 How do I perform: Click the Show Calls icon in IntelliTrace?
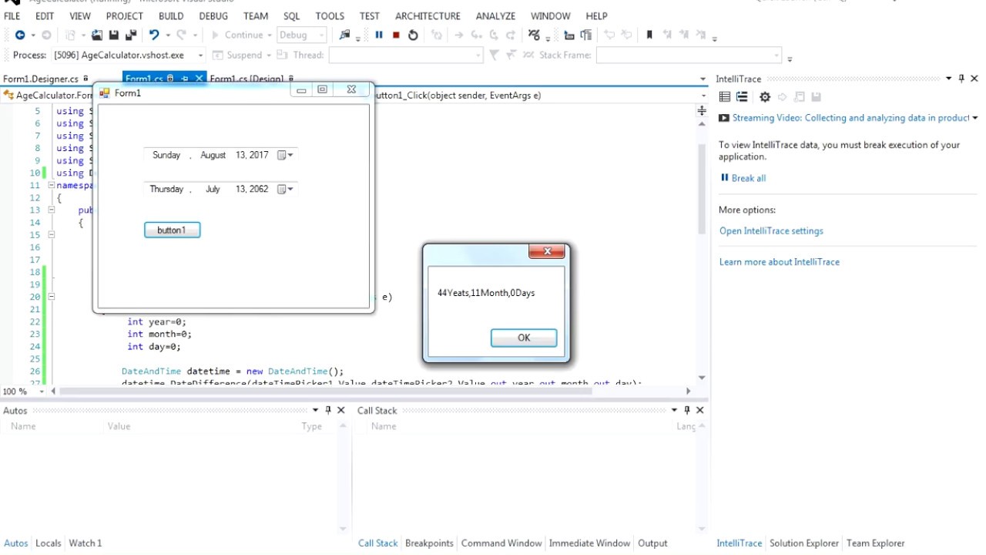(742, 96)
